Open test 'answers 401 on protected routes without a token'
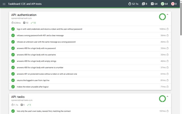Image resolution: width=182 pixels, height=114 pixels. pyautogui.click(x=90, y=74)
